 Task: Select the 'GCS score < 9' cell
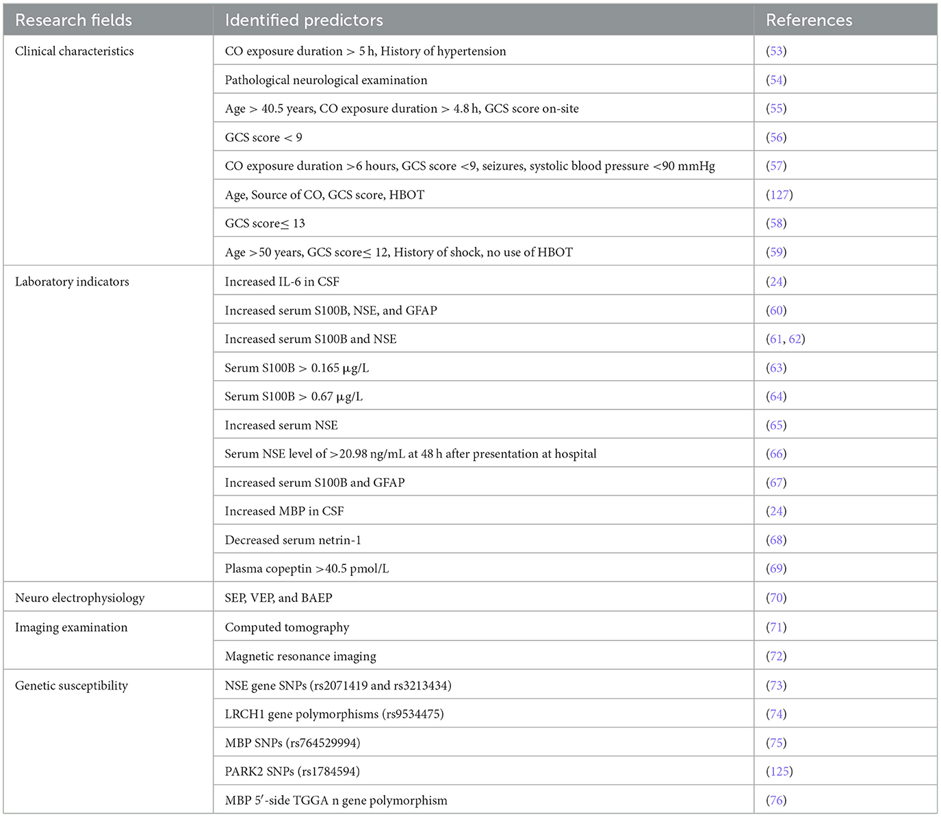point(483,138)
